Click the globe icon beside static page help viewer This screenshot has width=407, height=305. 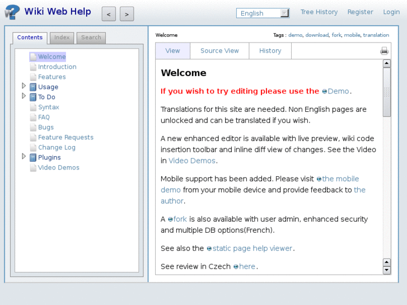pyautogui.click(x=209, y=248)
